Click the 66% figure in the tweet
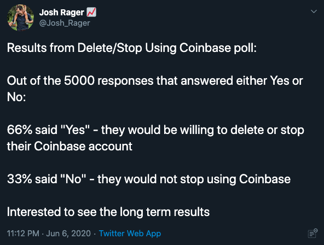Screen dimensions: 324x245 coord(20,130)
